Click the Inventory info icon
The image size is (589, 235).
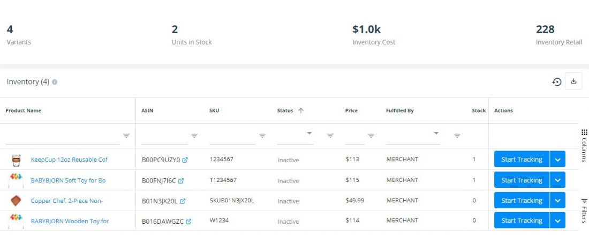55,82
